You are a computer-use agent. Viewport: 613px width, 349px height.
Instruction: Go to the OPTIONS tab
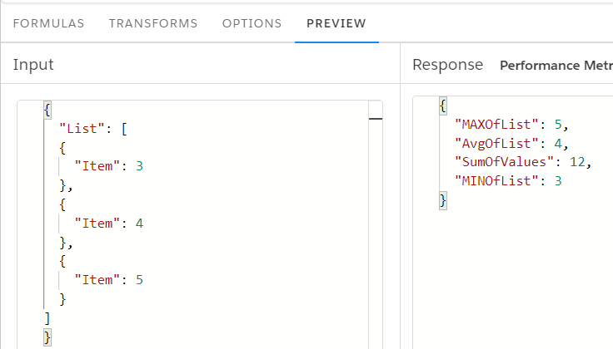click(252, 23)
